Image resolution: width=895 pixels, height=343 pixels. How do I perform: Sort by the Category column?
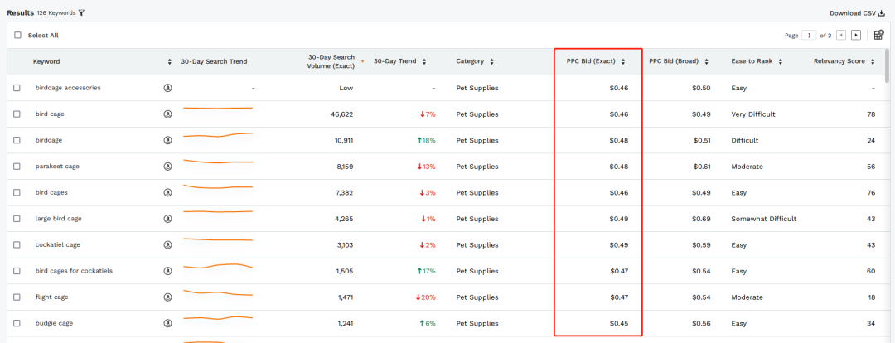pyautogui.click(x=492, y=61)
